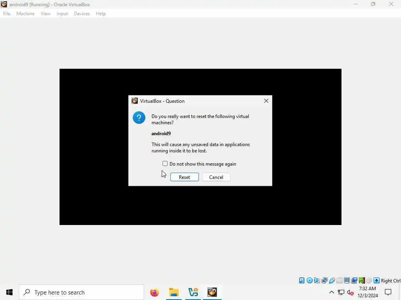The image size is (401, 300).
Task: Minimize the android9 VirtualBox window
Action: [x=356, y=4]
